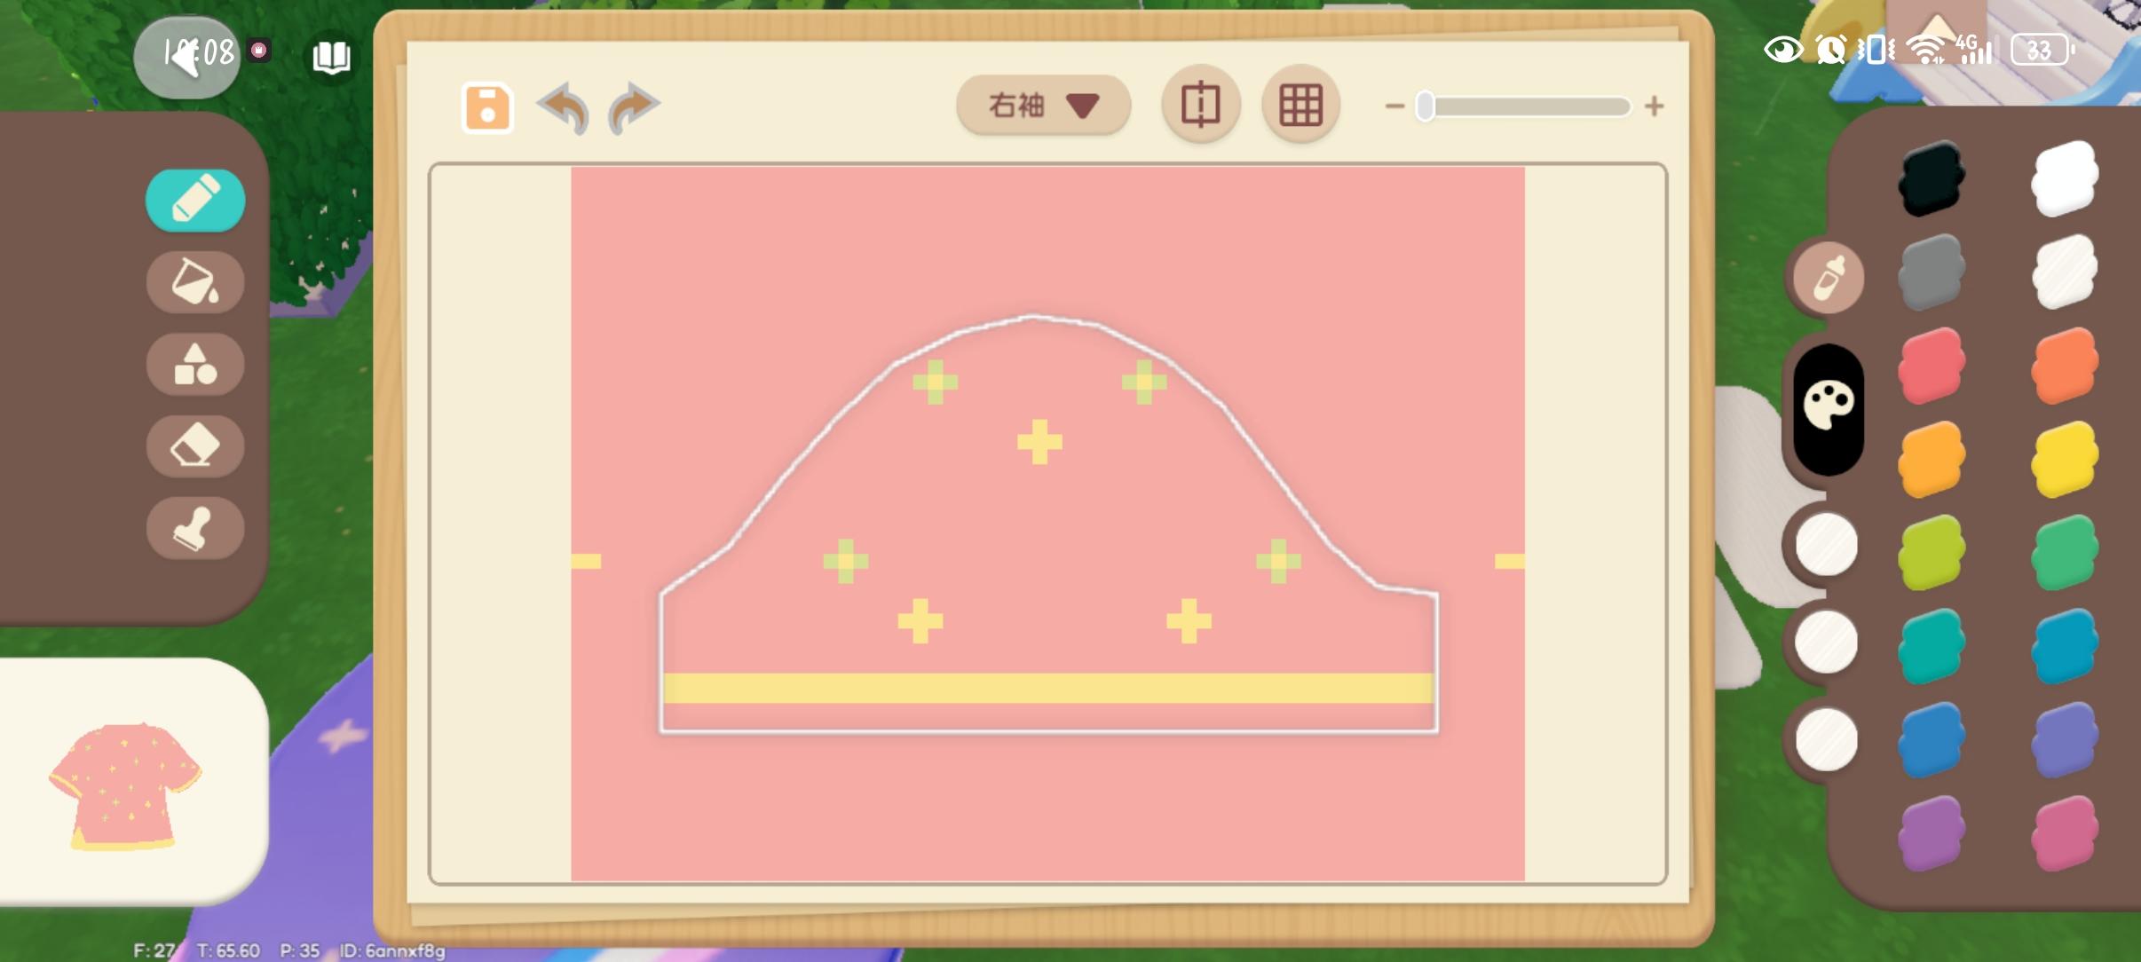Click the zoom out minus button

[x=1394, y=106]
